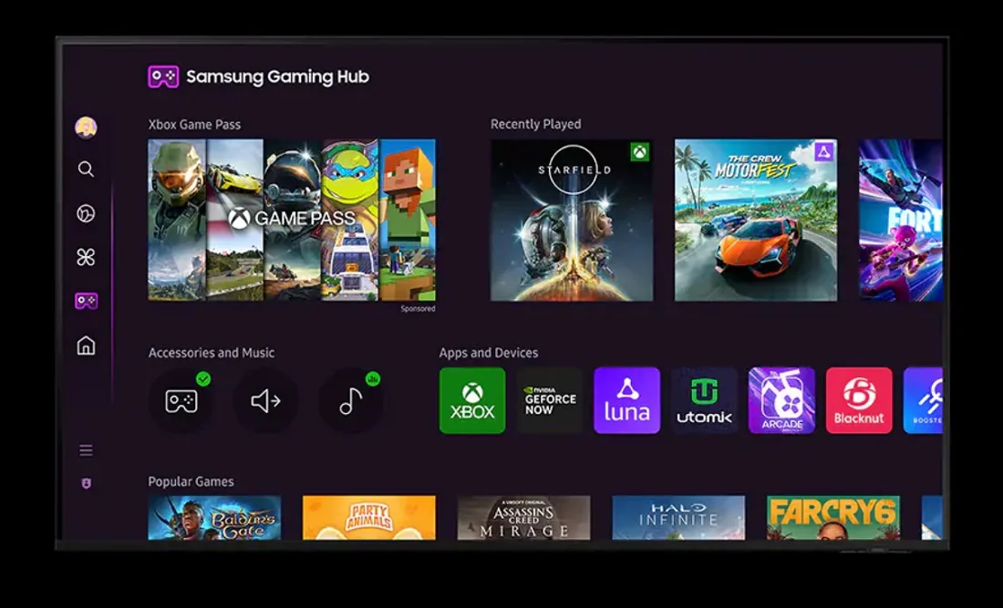Open Search from the sidebar
The image size is (1003, 608).
(x=86, y=170)
